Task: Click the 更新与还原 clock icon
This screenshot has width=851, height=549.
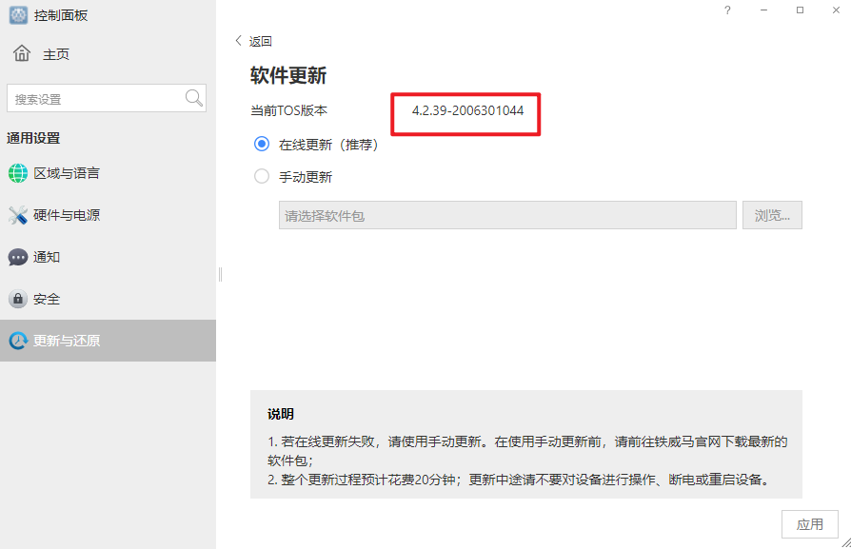Action: [18, 341]
